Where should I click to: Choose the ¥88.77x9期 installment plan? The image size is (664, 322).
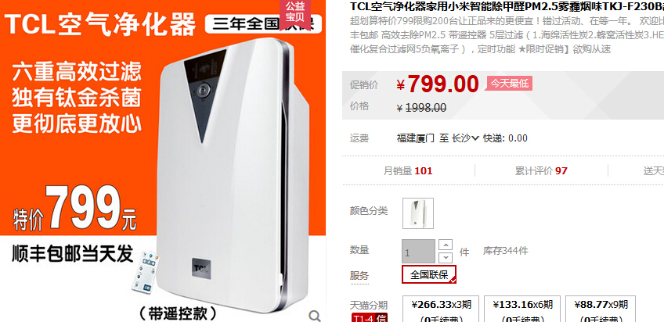601,309
